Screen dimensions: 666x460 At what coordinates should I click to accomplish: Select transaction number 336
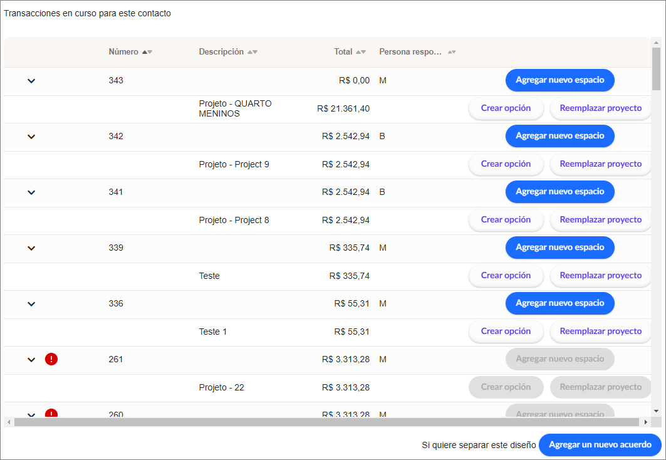[116, 303]
